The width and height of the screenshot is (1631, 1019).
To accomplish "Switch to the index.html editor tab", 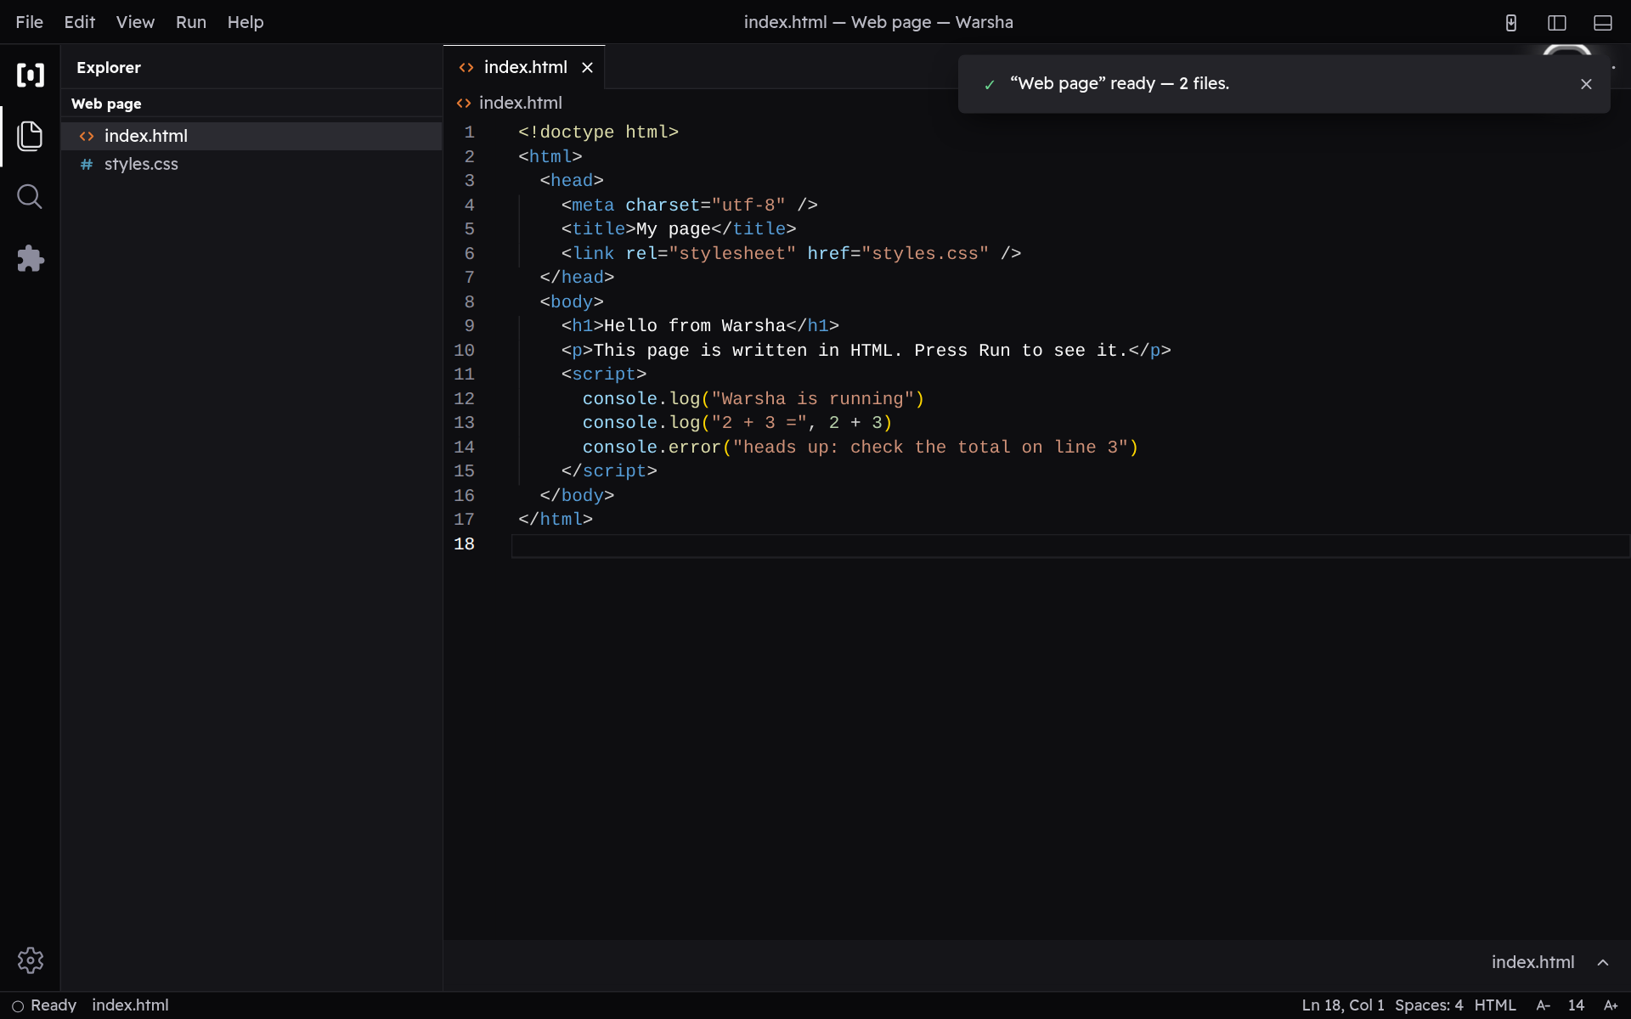I will 525,67.
